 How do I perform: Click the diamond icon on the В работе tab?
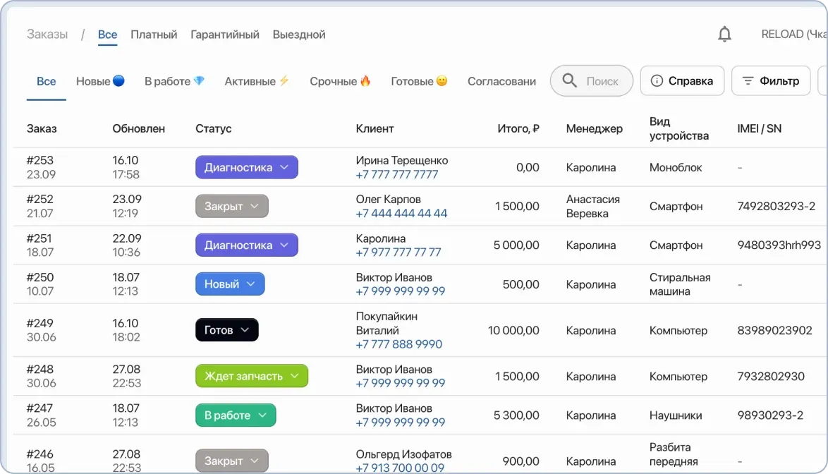coord(199,80)
